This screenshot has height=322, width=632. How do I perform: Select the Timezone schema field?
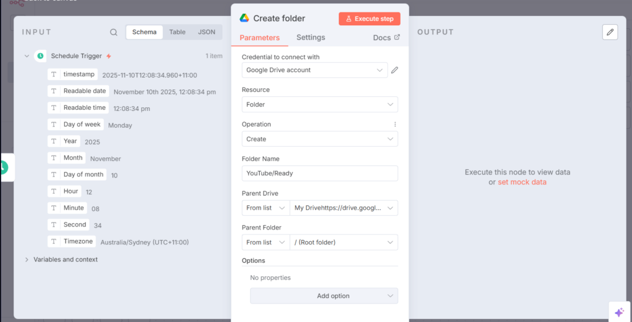tap(72, 241)
